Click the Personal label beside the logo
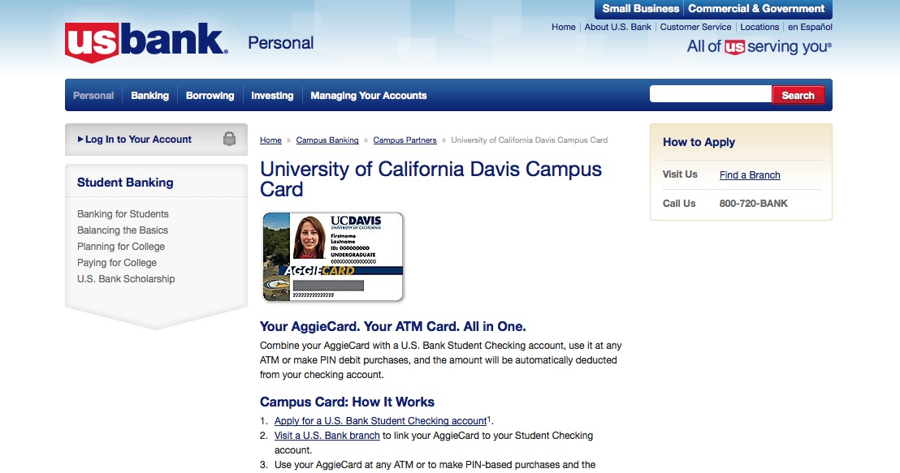 pos(281,43)
